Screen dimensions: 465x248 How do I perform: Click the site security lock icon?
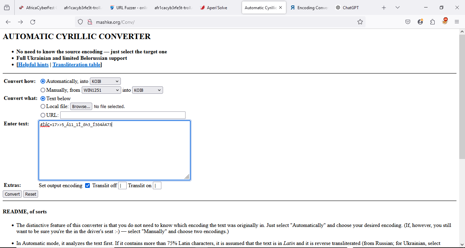90,22
